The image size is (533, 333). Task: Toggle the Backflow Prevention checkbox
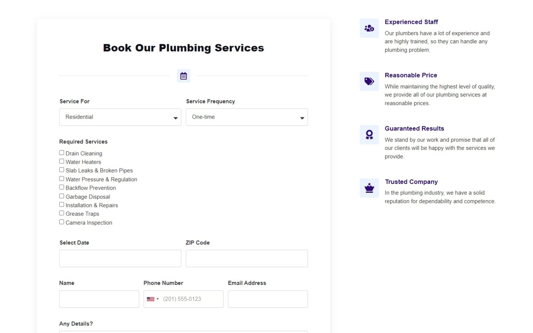[x=62, y=187]
